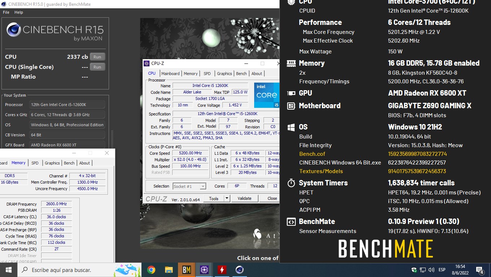Viewport: 491px width, 277px height.
Task: Click the Memory RAM icon in BenchMate
Action: tap(291, 63)
